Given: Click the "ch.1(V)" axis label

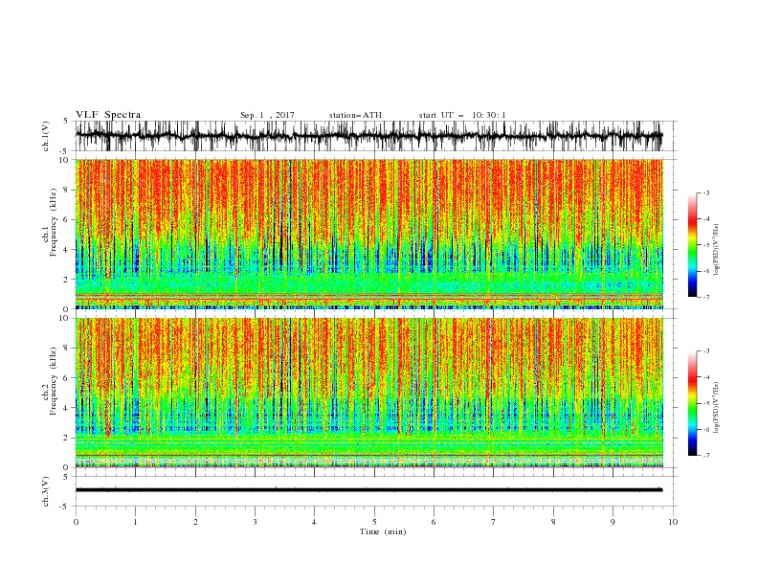Looking at the screenshot, I should tap(46, 136).
